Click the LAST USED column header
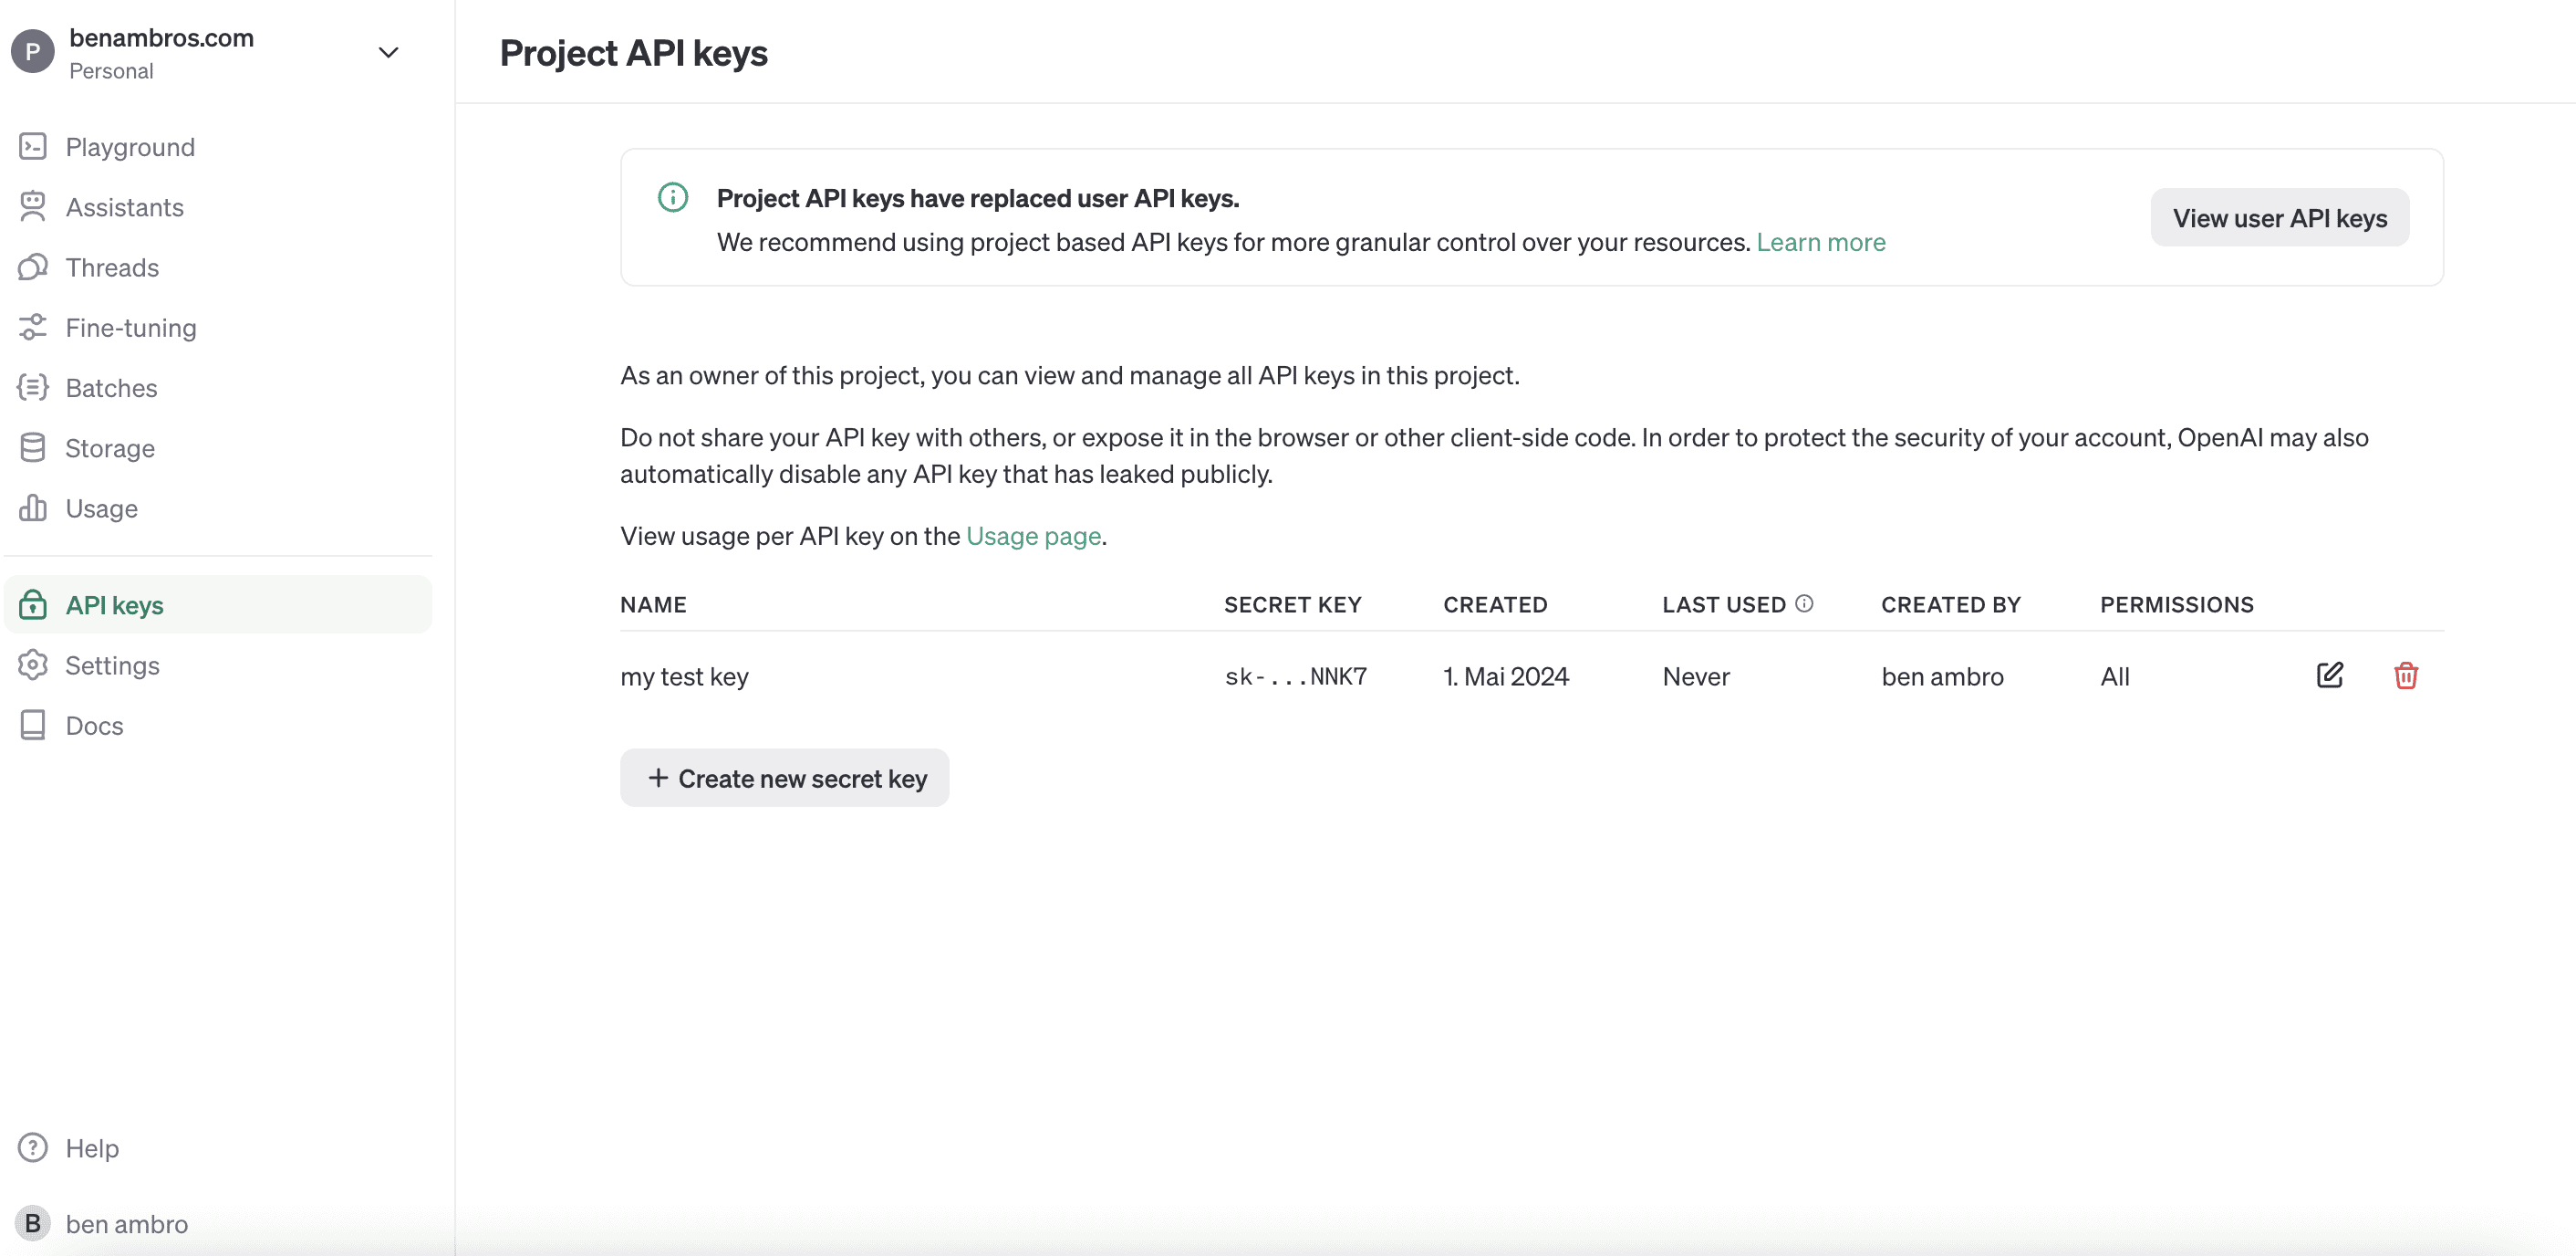Image resolution: width=2576 pixels, height=1256 pixels. 1724,603
